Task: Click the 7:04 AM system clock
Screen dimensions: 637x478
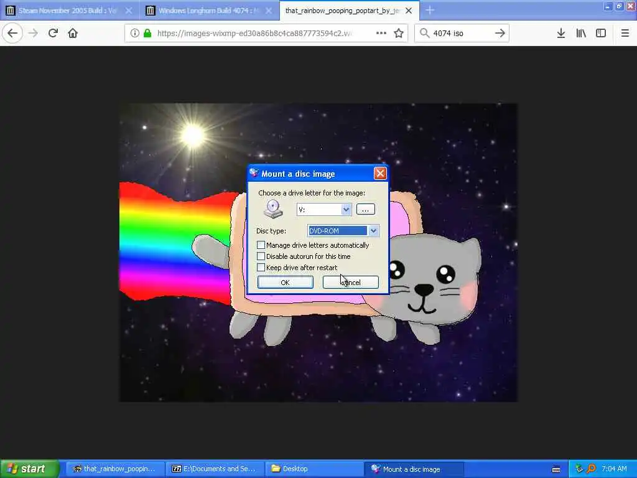Action: [x=614, y=469]
